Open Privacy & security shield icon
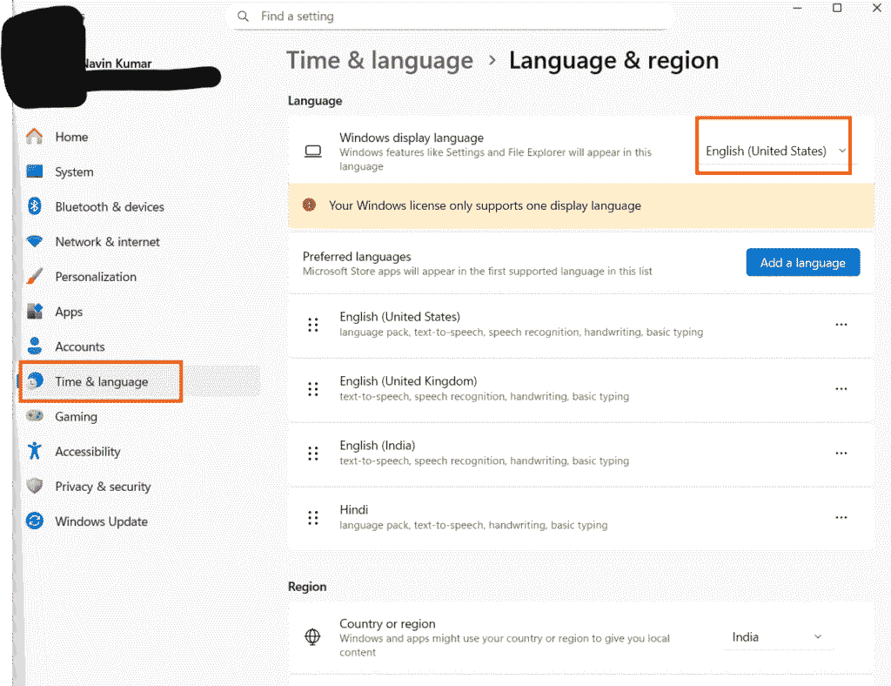891x686 pixels. tap(35, 486)
